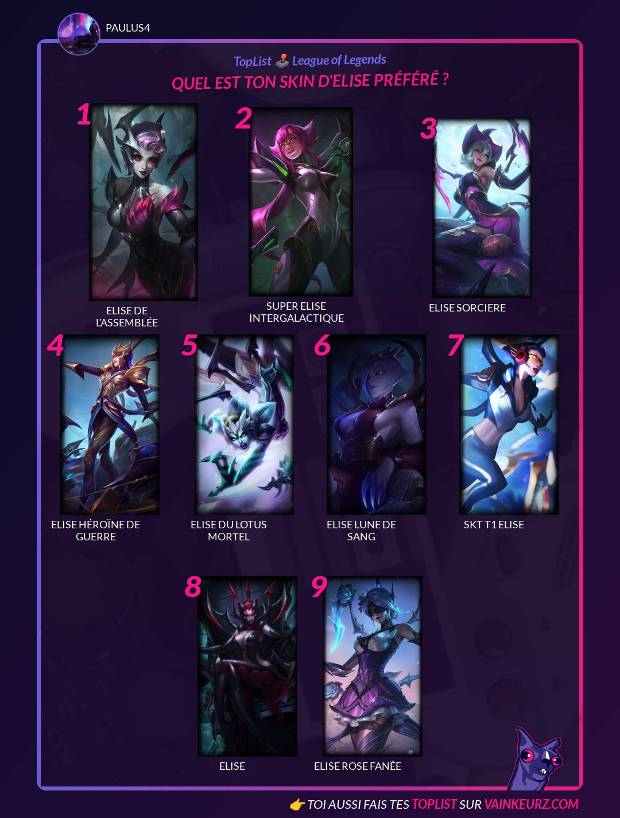This screenshot has width=620, height=818.
Task: Select the Elise du Lotus Mortel image
Action: point(244,424)
